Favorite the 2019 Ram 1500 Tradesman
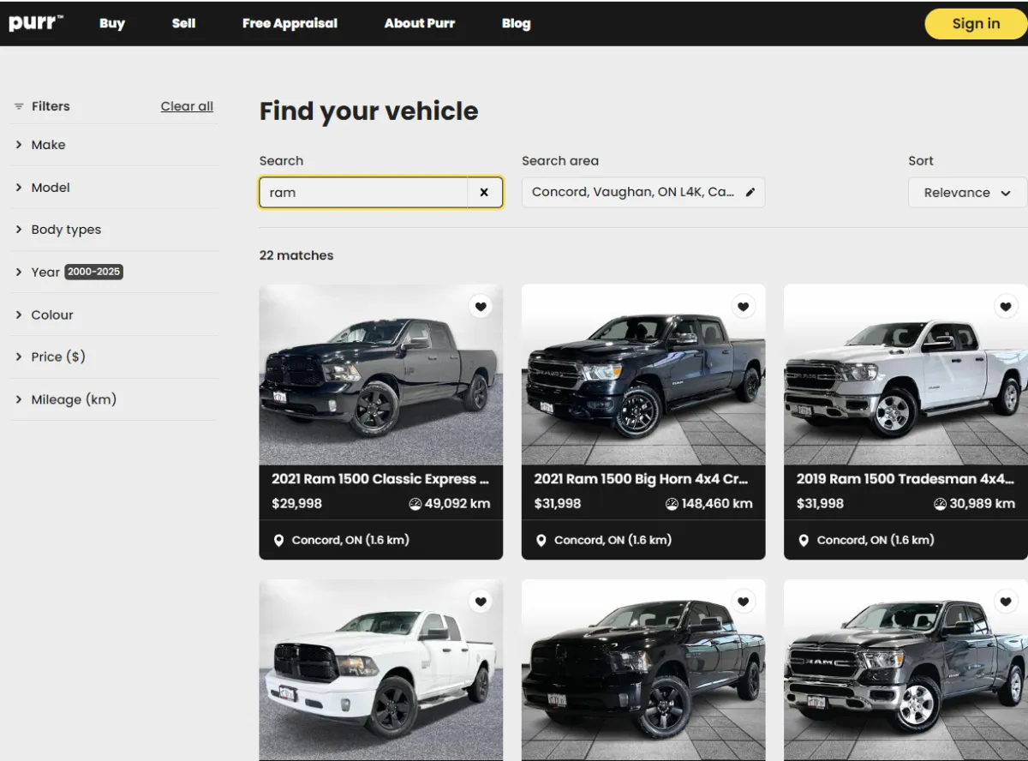Viewport: 1028px width, 761px height. tap(1006, 307)
